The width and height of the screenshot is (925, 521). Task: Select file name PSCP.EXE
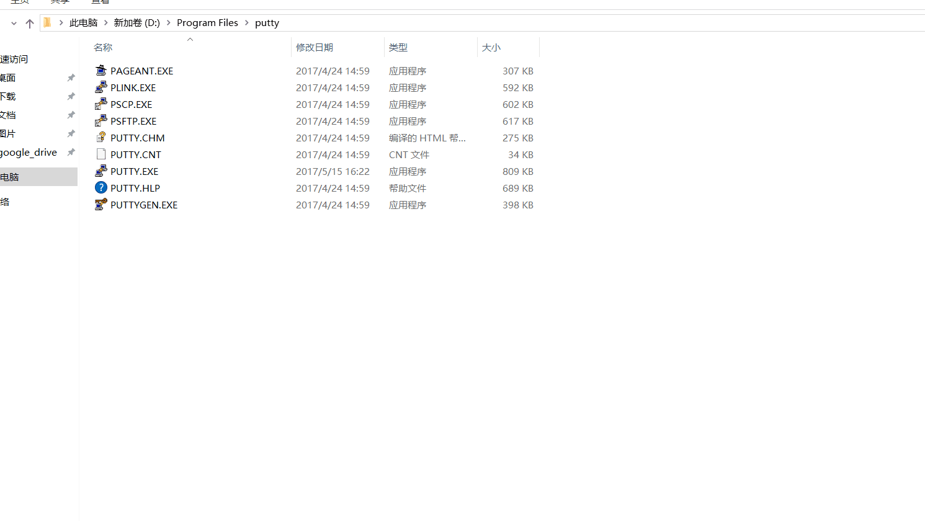pyautogui.click(x=132, y=104)
